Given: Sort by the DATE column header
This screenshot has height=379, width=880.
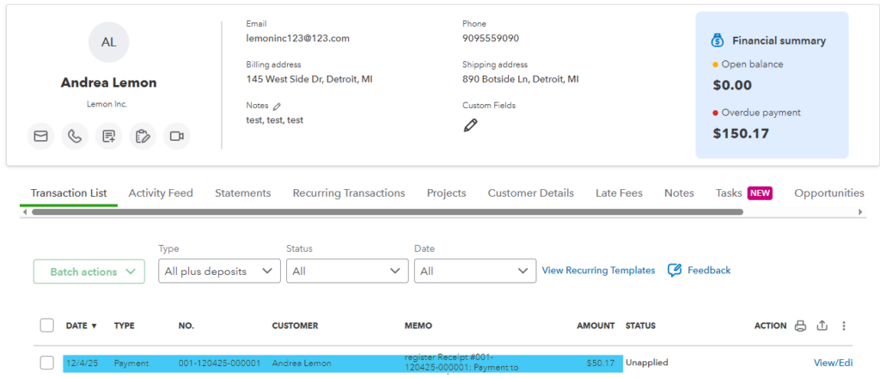Looking at the screenshot, I should [x=82, y=326].
